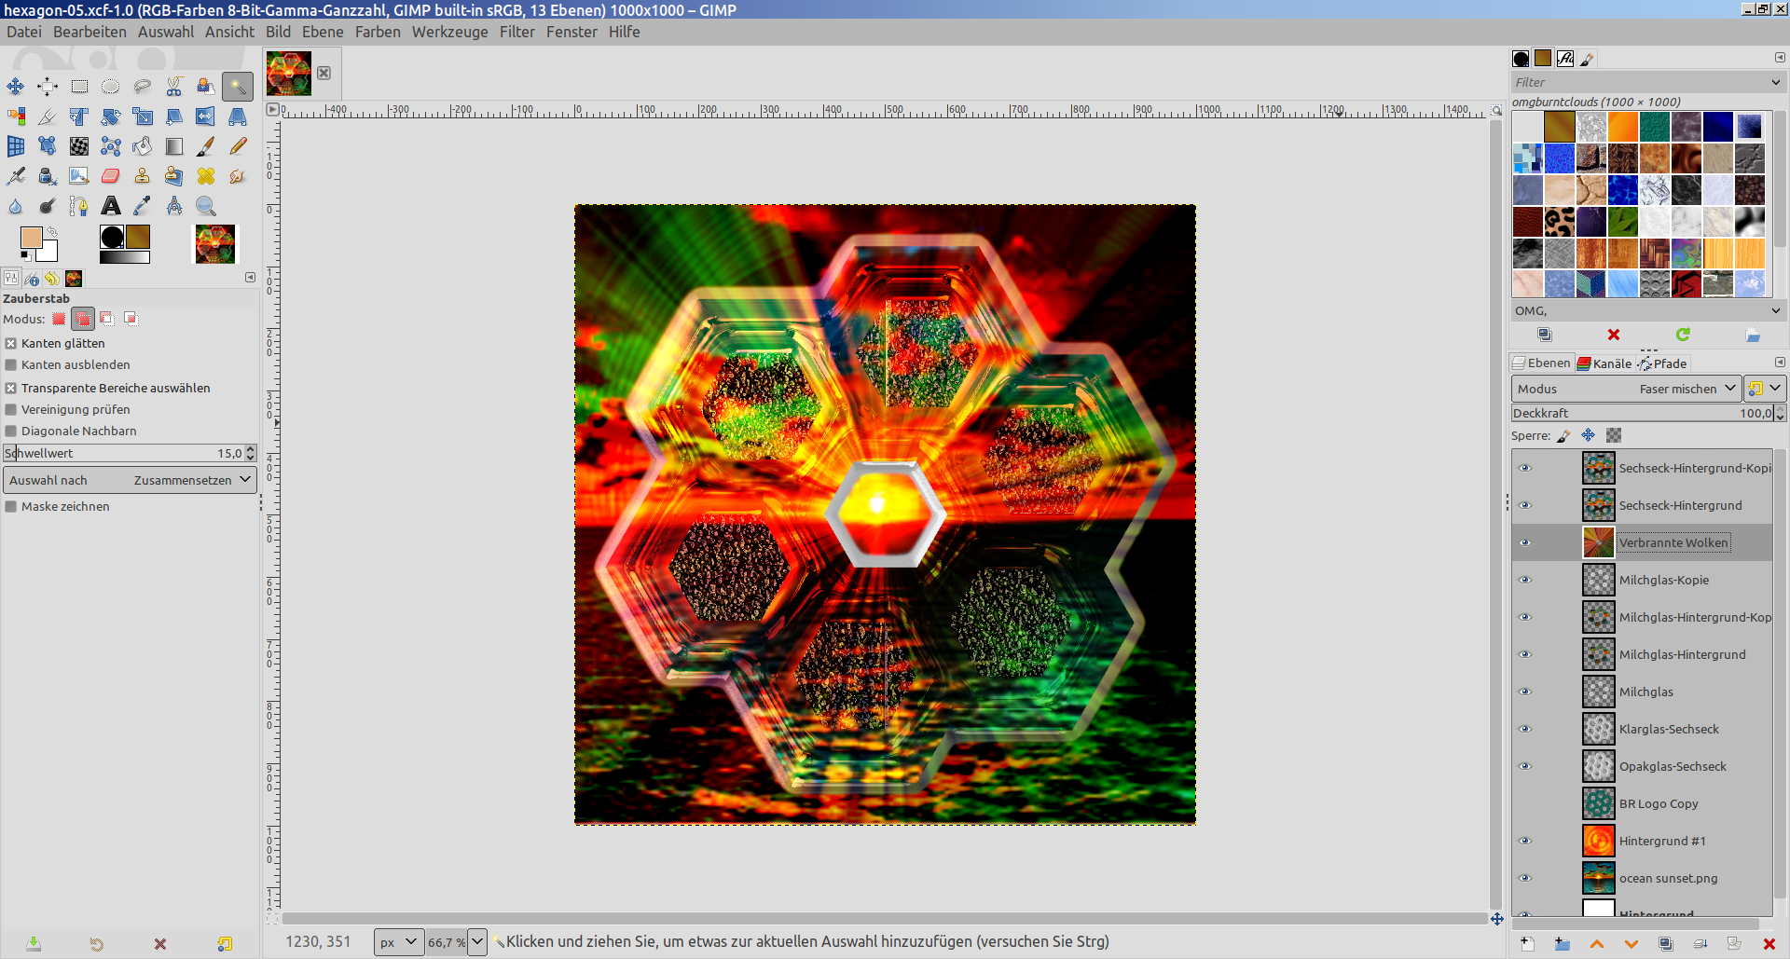
Task: Open the Filter menu
Action: coord(517,32)
